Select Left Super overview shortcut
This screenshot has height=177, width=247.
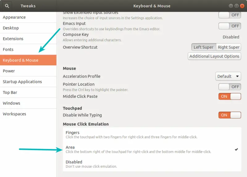tap(204, 47)
